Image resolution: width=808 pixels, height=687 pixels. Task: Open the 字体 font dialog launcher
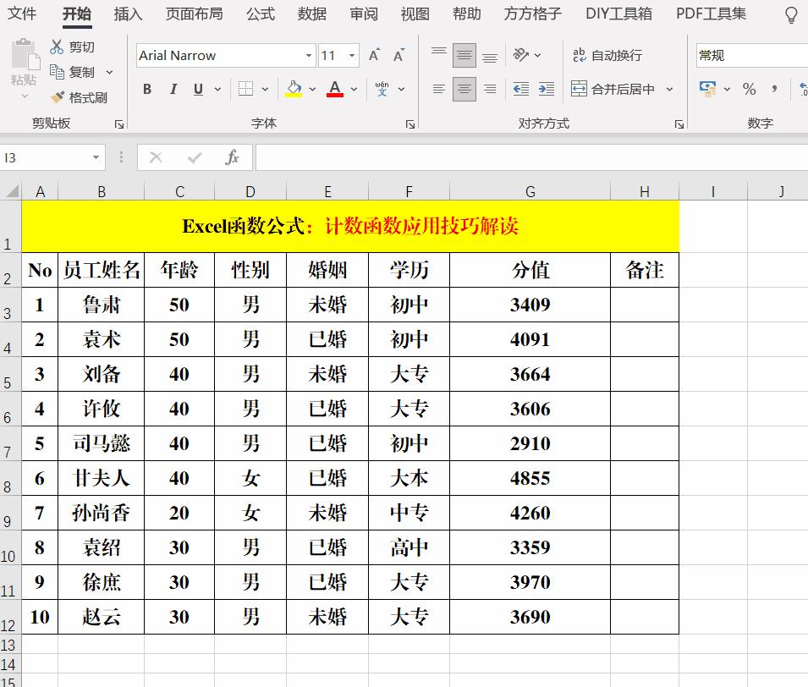coord(409,124)
